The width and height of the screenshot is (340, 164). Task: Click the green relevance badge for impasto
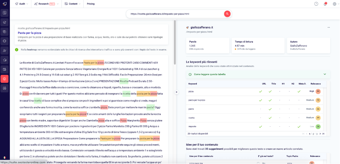pos(318,127)
